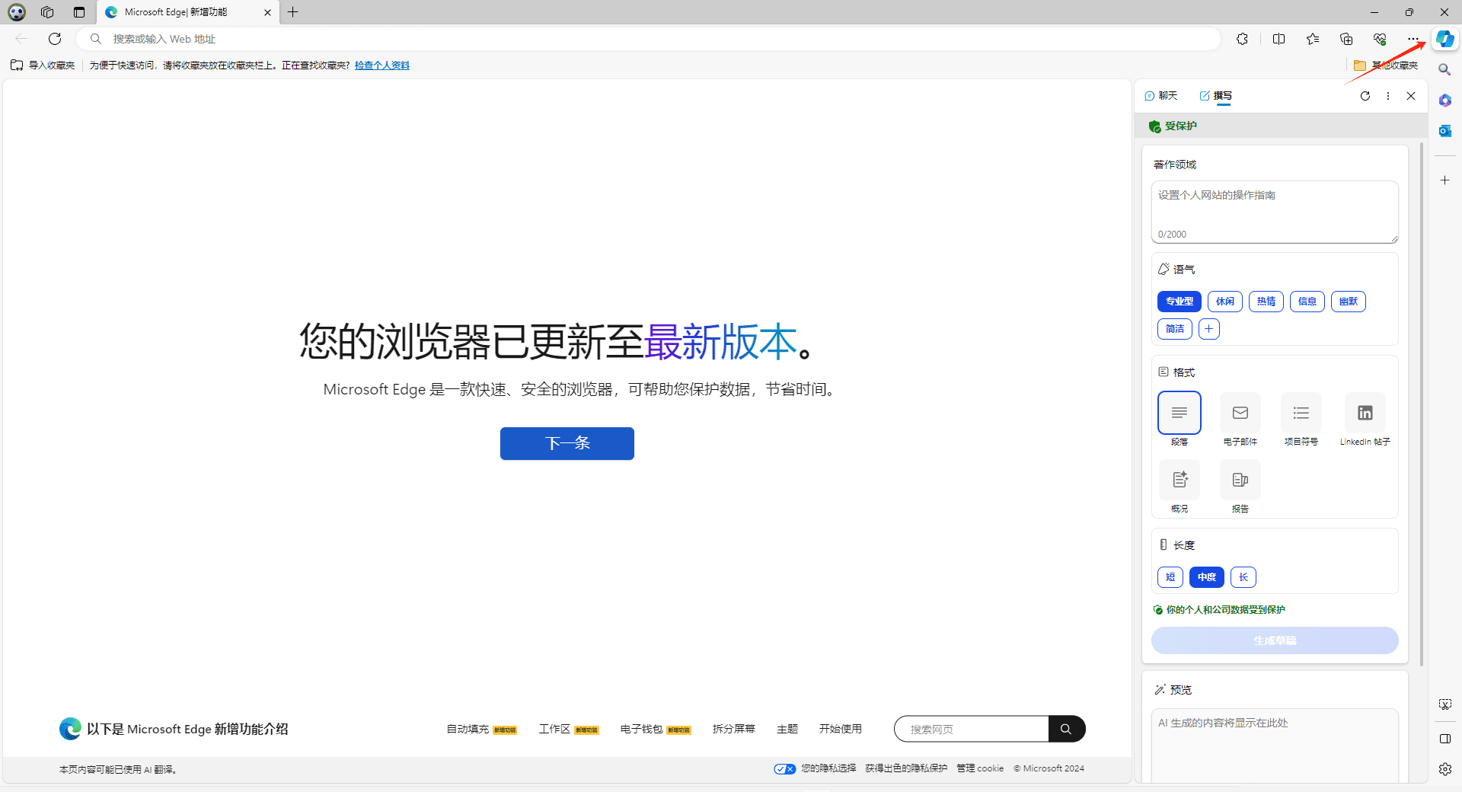The image size is (1462, 792).
Task: Open sidebar settings gear icon
Action: pos(1444,769)
